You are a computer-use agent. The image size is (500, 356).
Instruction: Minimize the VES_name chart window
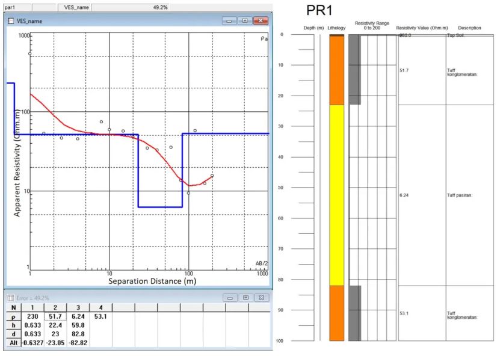point(229,20)
